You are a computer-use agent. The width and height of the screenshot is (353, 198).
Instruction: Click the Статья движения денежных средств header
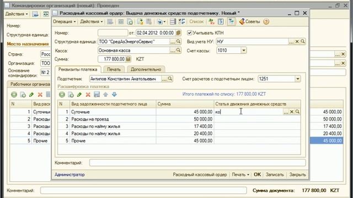257,104
